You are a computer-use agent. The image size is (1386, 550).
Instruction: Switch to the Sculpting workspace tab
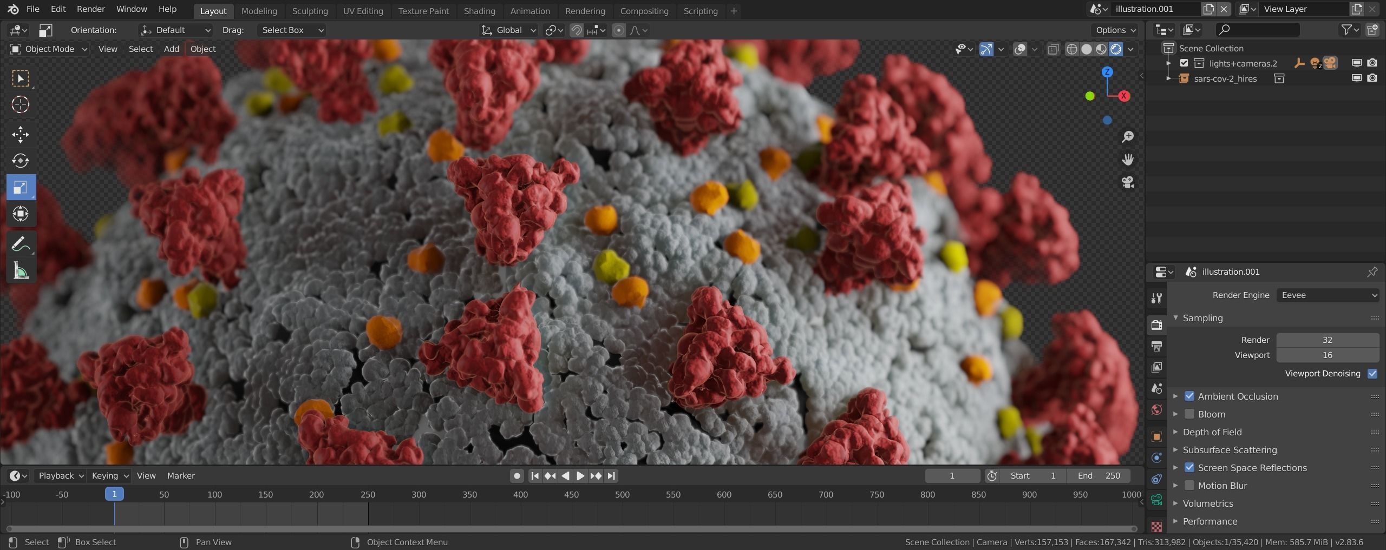pos(310,11)
